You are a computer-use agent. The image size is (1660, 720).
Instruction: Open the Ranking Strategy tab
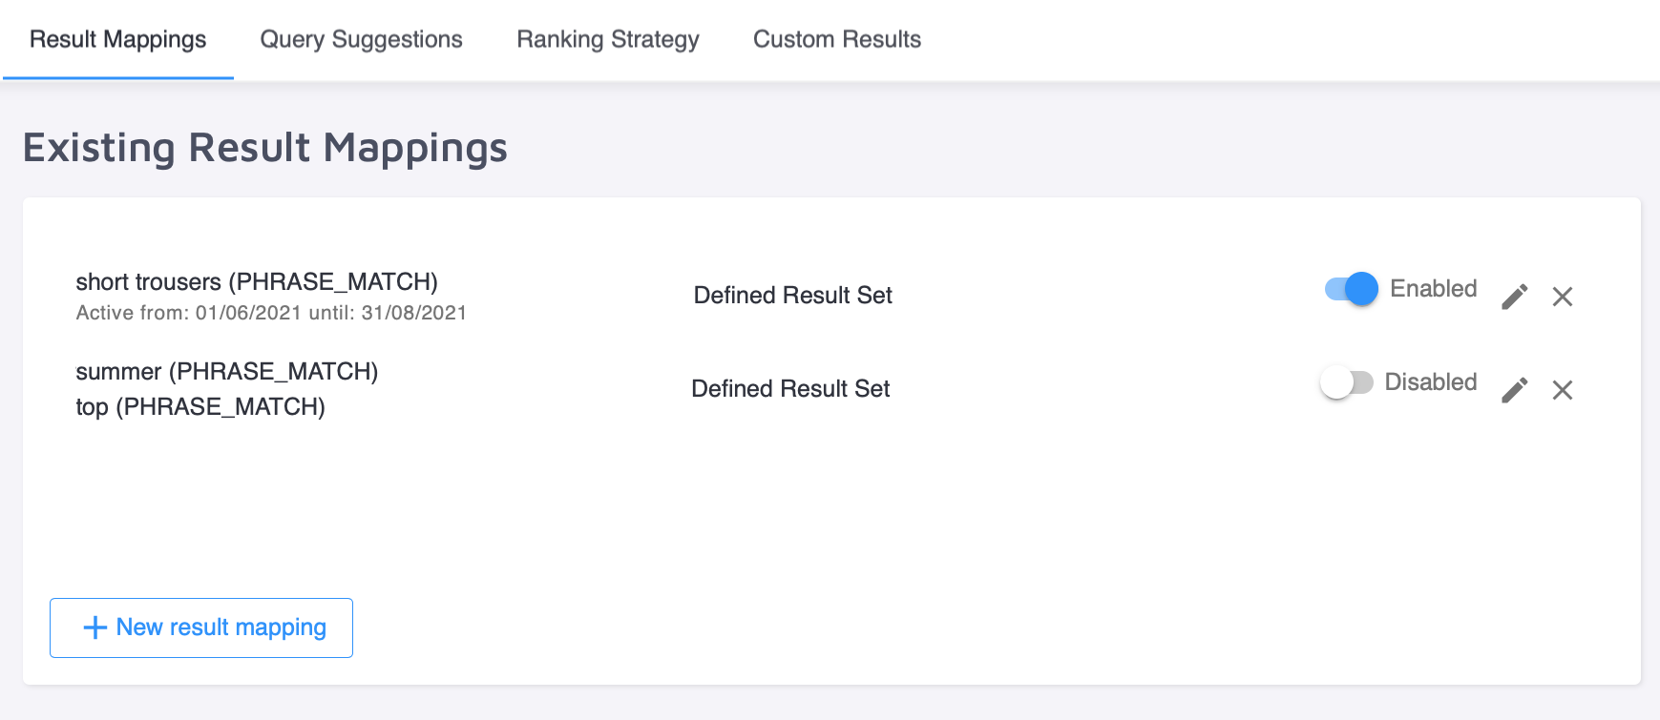click(607, 39)
